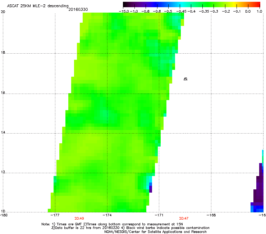Click the latitude label '14'
Viewport: 266px width, 234px height.
coord(3,132)
